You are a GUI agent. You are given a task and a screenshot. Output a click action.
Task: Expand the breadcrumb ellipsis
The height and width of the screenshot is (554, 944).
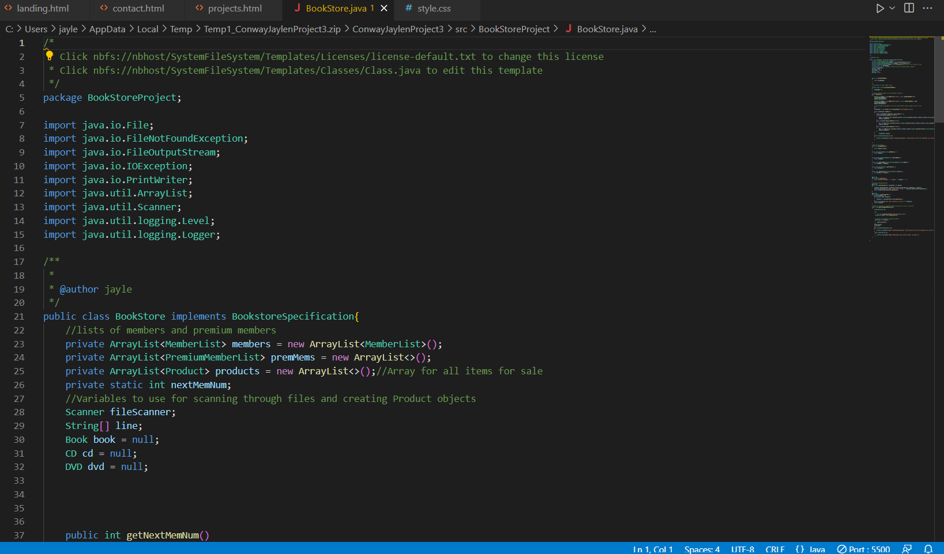pyautogui.click(x=653, y=29)
